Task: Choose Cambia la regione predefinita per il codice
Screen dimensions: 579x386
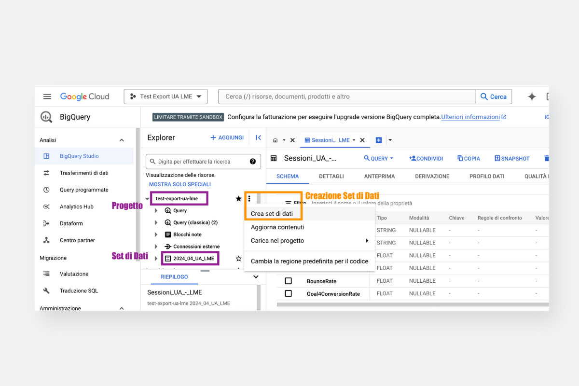Action: tap(309, 261)
